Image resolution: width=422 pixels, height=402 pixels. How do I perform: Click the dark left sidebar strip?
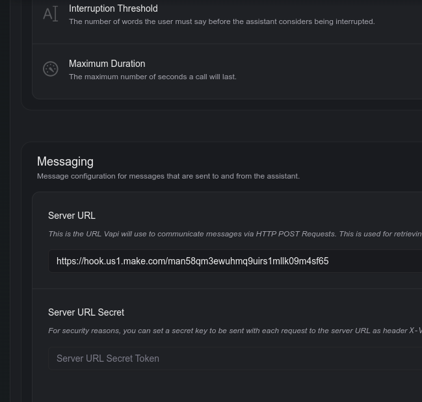coord(5,195)
